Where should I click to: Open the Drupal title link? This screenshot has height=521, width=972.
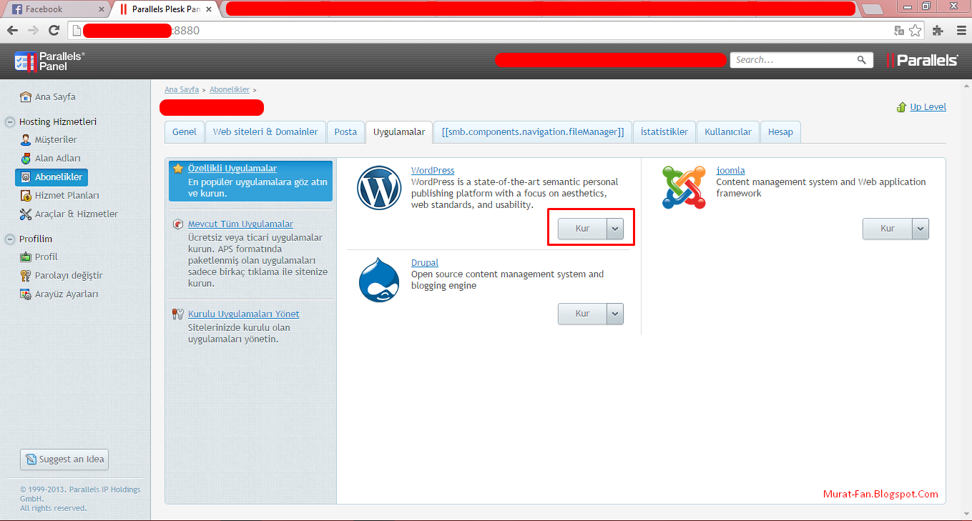(425, 263)
